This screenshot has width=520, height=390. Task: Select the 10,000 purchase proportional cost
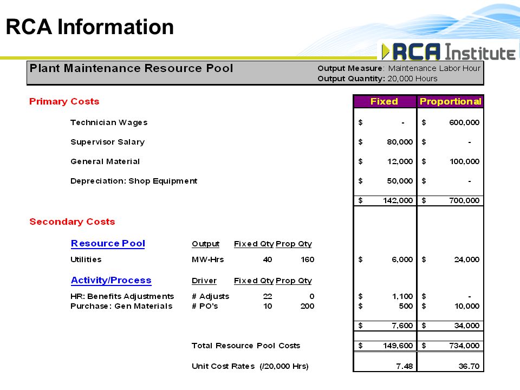click(466, 306)
